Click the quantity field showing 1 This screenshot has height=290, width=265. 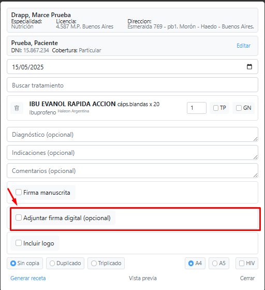(x=197, y=108)
